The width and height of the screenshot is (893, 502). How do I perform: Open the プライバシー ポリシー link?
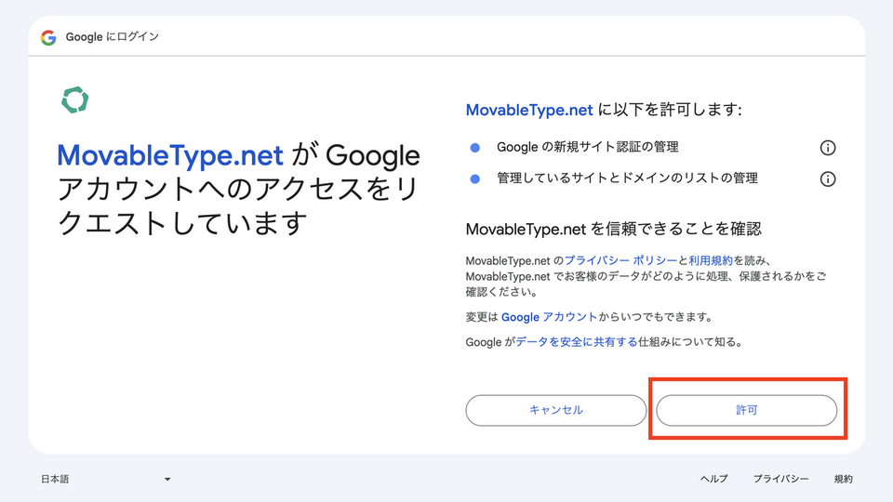(x=620, y=262)
